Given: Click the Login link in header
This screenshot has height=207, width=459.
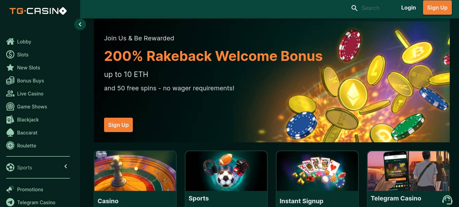Looking at the screenshot, I should point(408,8).
